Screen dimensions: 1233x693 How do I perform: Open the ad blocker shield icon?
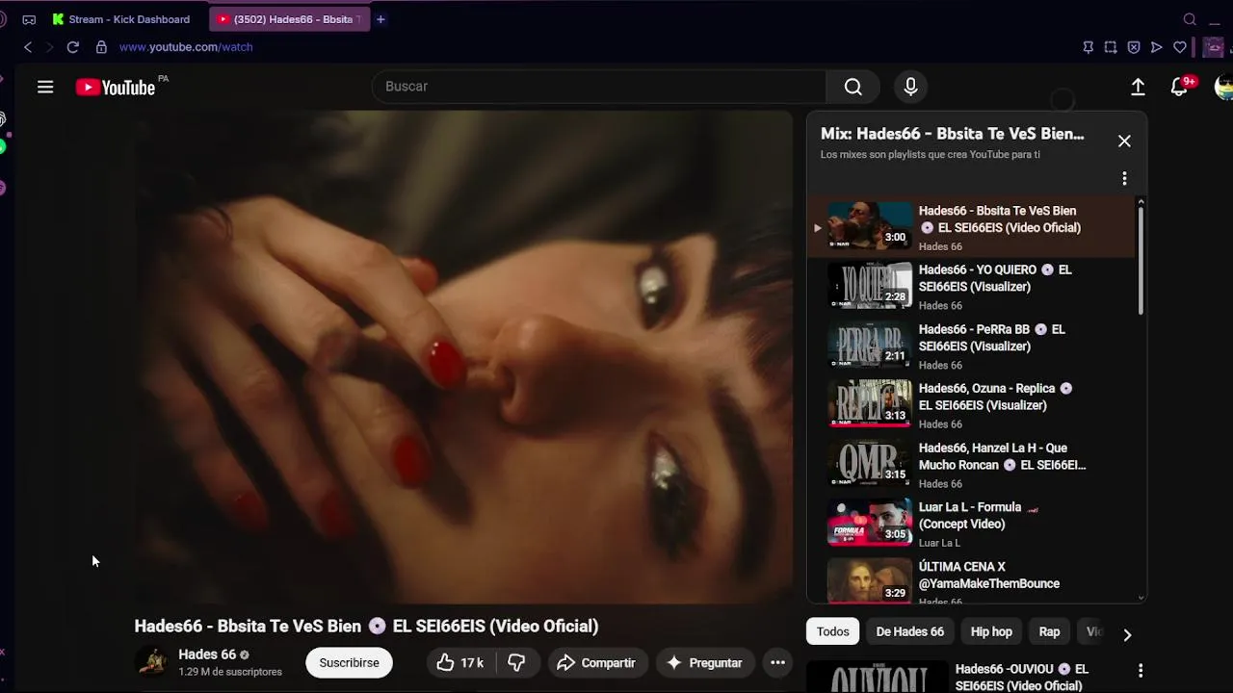pos(1134,46)
